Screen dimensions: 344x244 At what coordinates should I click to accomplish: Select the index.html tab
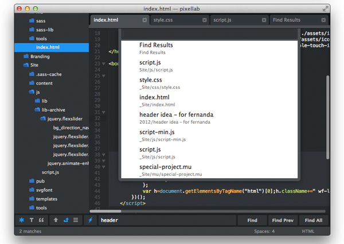coord(119,20)
